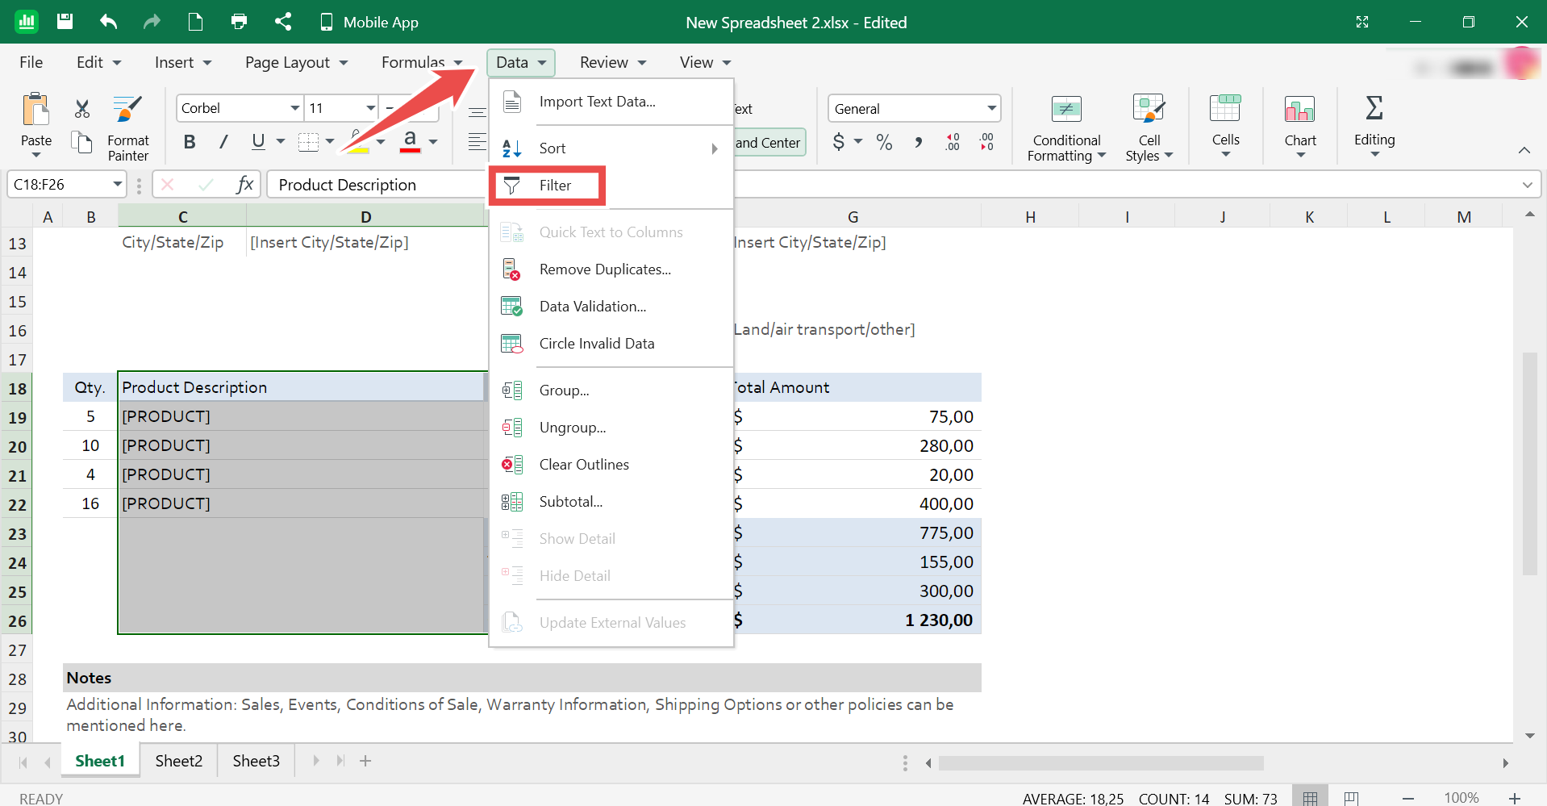Image resolution: width=1547 pixels, height=806 pixels.
Task: Click the Redo arrow icon
Action: pyautogui.click(x=152, y=22)
